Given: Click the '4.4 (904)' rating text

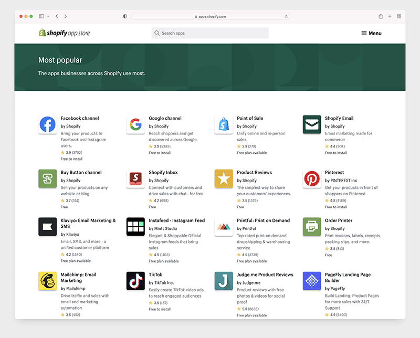Looking at the screenshot, I should tap(338, 146).
